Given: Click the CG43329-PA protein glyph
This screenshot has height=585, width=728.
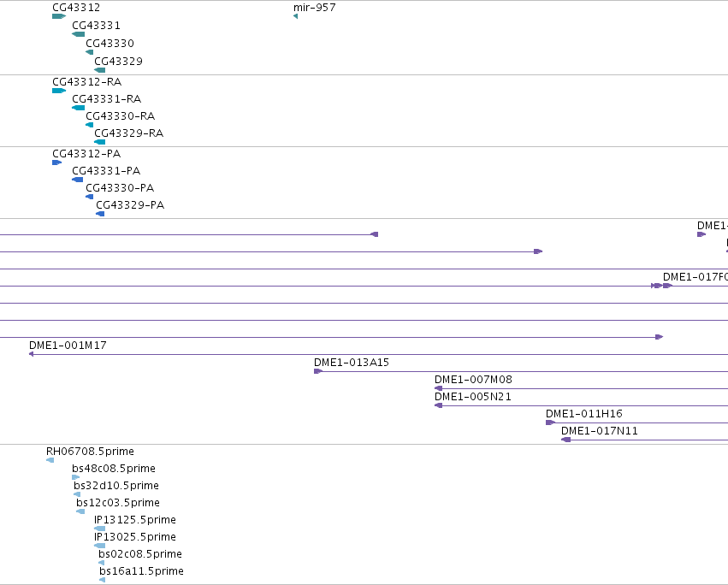Looking at the screenshot, I should click(x=100, y=214).
